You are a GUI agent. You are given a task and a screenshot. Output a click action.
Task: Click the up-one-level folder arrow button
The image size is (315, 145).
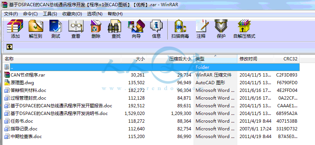coord(10,47)
